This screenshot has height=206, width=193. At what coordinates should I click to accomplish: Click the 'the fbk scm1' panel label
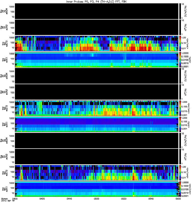[5, 189]
